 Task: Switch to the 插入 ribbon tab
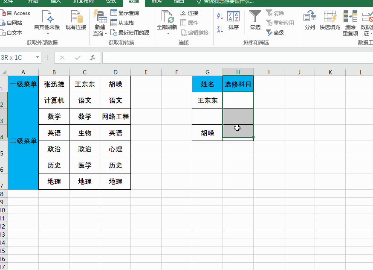coord(56,2)
